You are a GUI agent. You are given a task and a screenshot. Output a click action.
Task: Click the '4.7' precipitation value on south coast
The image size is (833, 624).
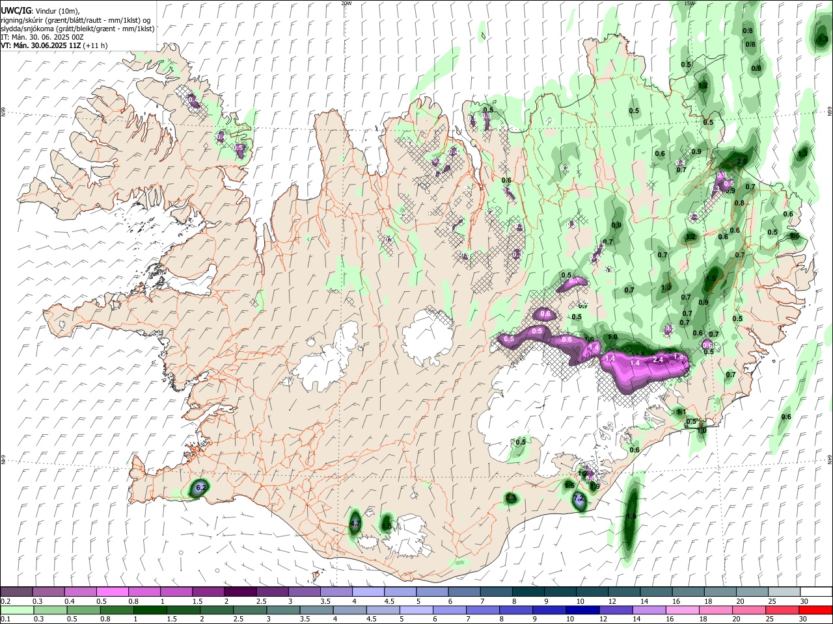pyautogui.click(x=355, y=523)
